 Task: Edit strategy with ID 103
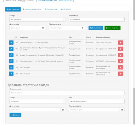tap(11, 55)
